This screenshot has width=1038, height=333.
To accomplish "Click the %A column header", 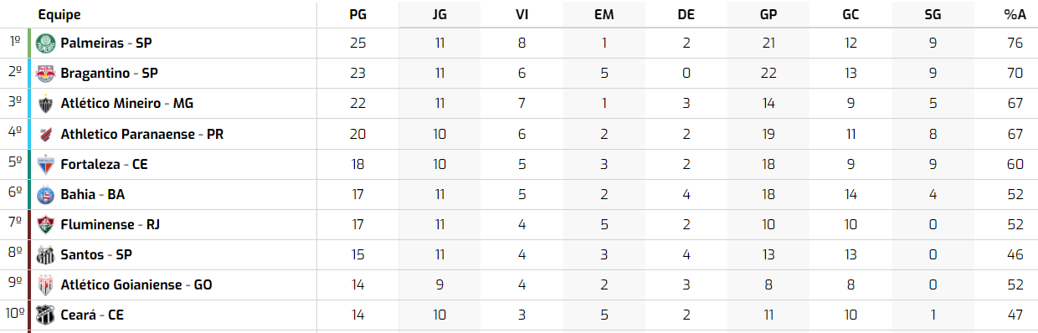I will [x=1014, y=15].
